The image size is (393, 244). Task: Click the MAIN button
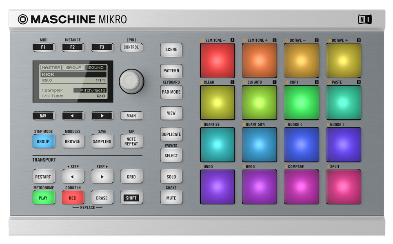coord(131,116)
